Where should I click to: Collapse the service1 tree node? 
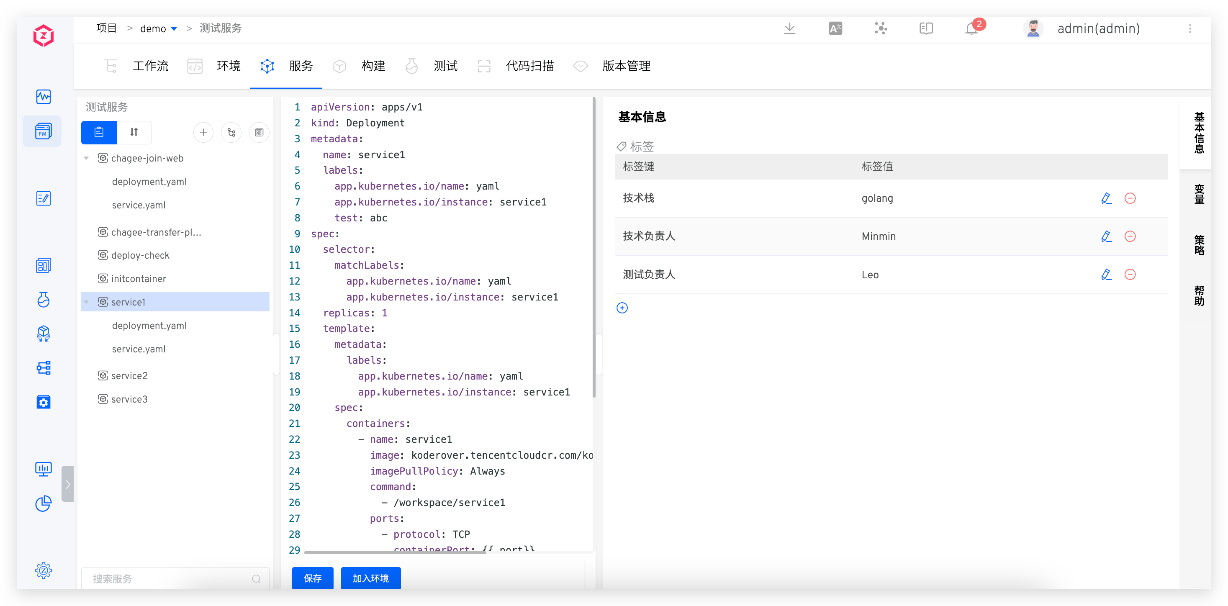point(86,302)
